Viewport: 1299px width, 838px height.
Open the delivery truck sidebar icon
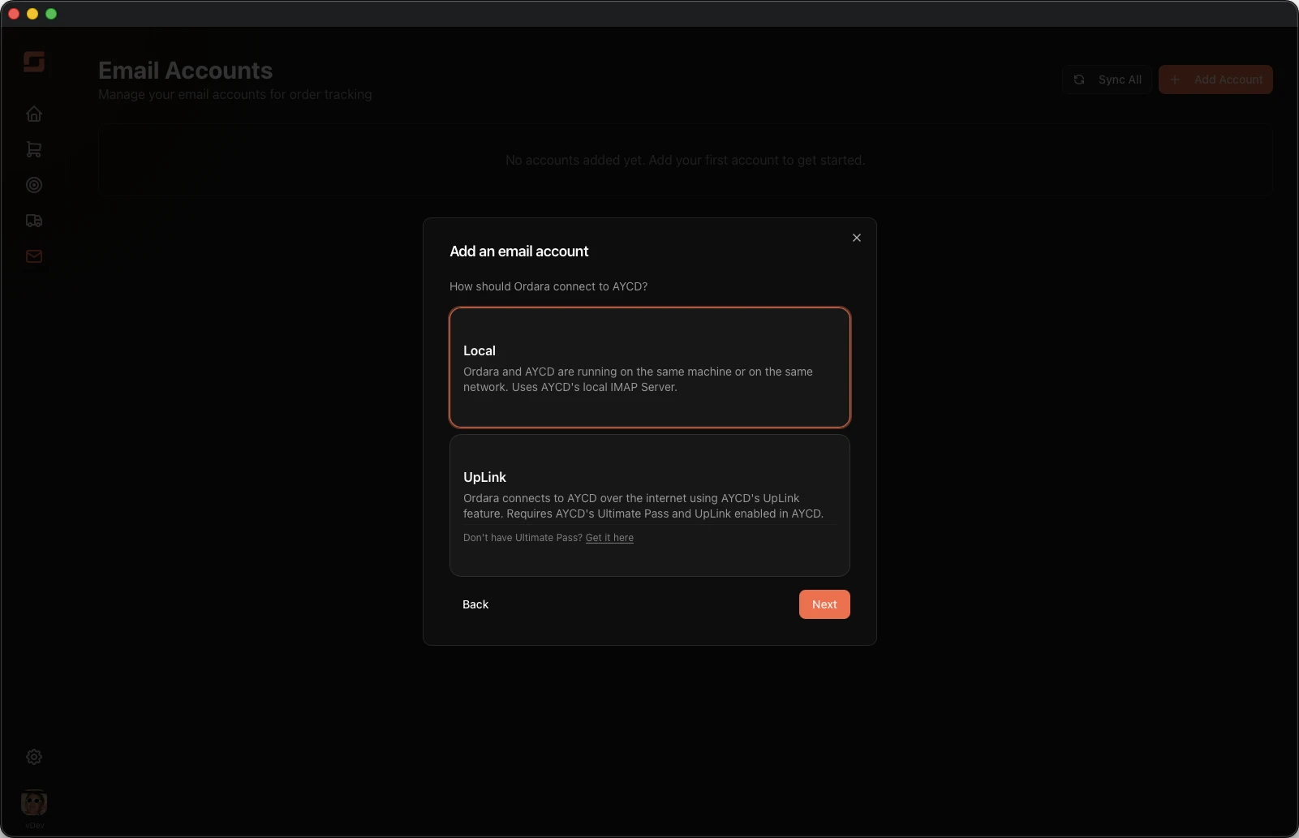pos(34,221)
